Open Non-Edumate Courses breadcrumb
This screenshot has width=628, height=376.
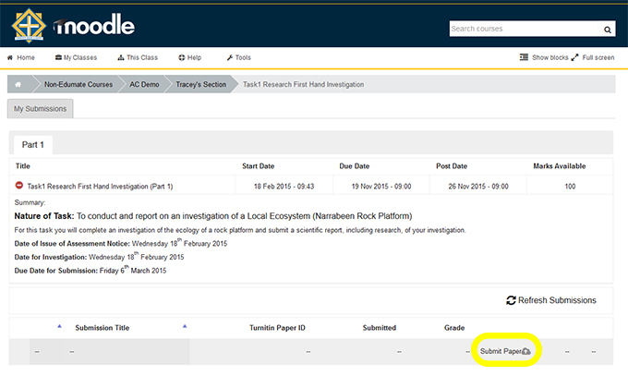78,85
